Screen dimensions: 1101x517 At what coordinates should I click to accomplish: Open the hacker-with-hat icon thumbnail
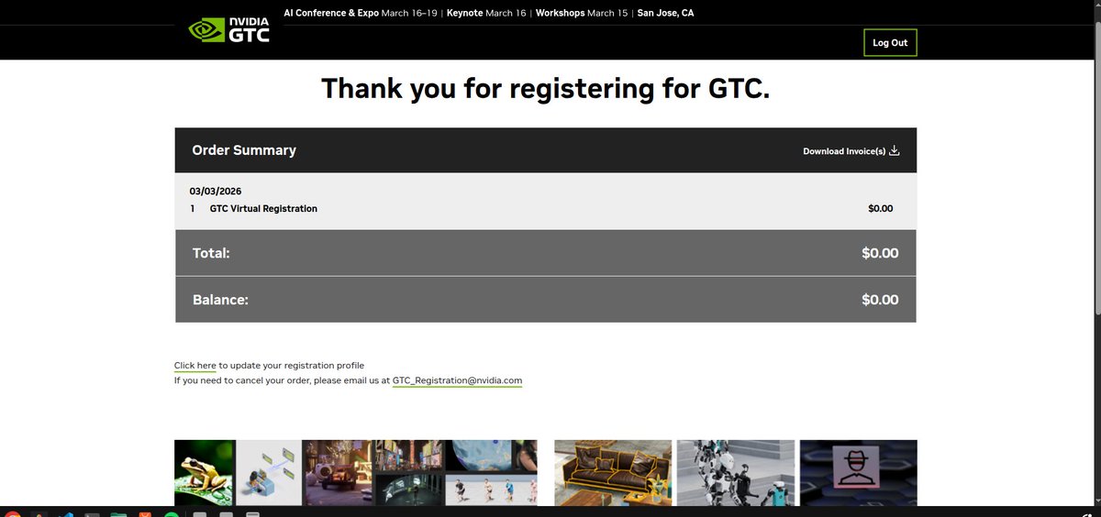tap(859, 472)
